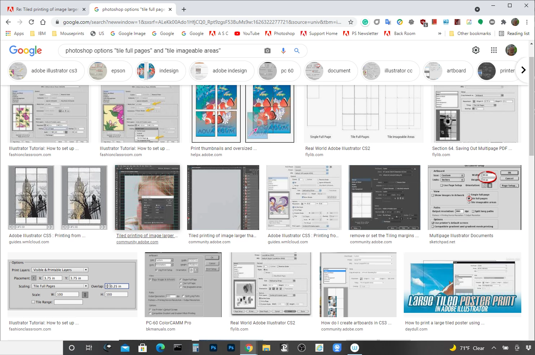Expand the hidden bookmarks chevron
Screen dimensions: 535x355
439,34
